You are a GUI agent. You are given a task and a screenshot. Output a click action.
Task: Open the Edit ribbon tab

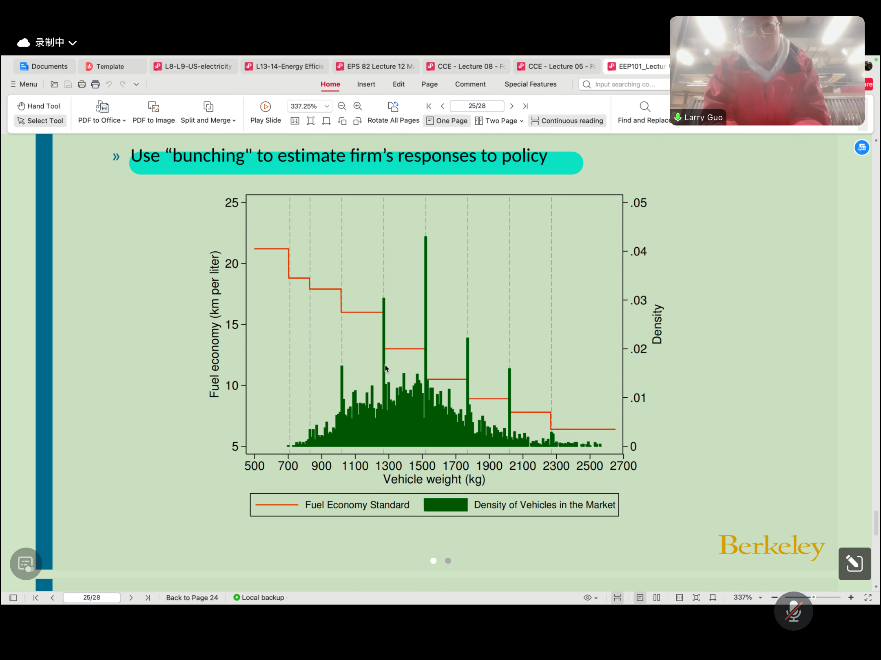pos(398,84)
